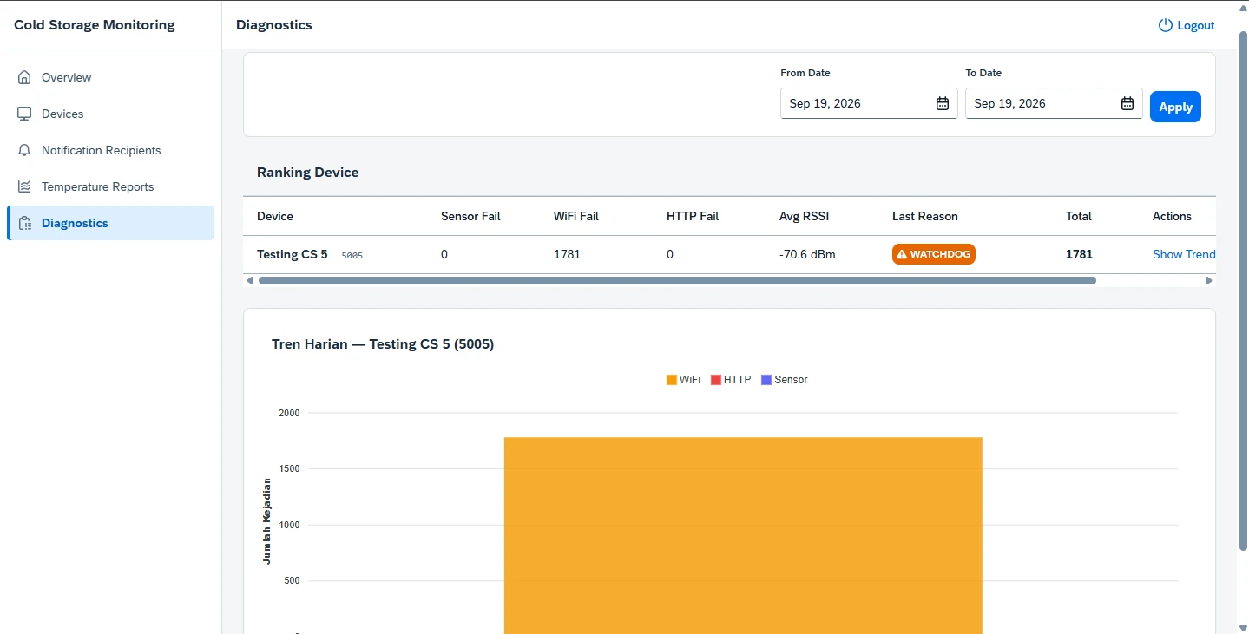
Task: Go to Overview in sidebar
Action: point(110,77)
